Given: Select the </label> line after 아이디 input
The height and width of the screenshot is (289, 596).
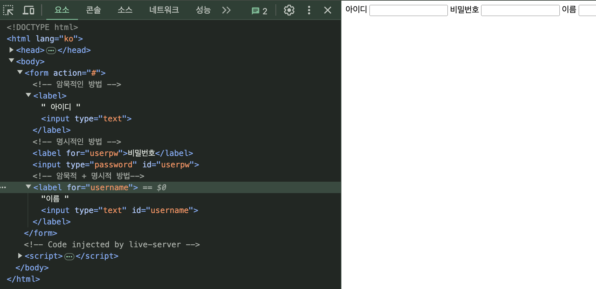Looking at the screenshot, I should pos(52,130).
